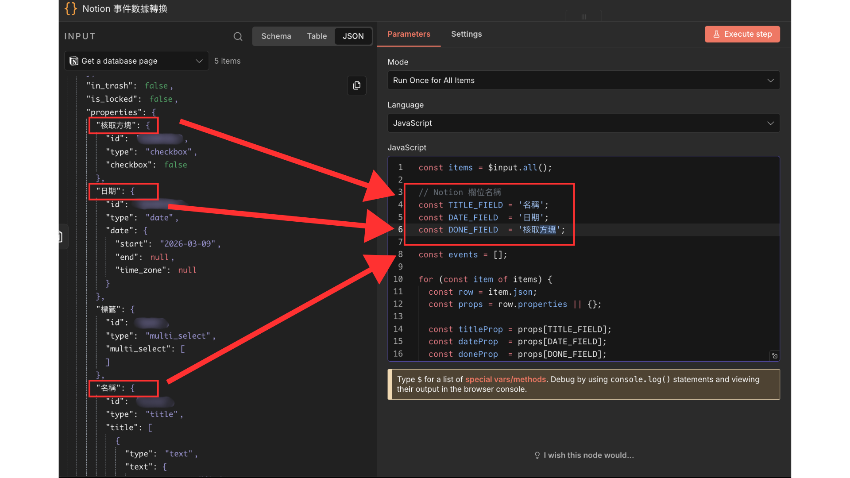Click the copy JSON icon button
The image size is (850, 478).
click(x=356, y=85)
